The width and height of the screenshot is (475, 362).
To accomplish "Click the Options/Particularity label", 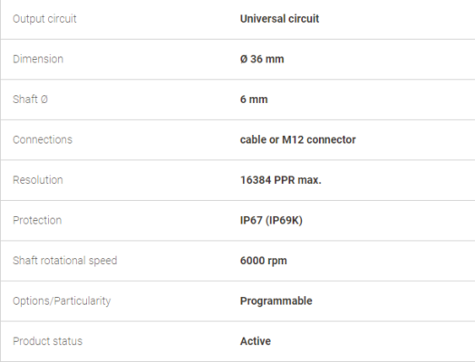I will [62, 300].
